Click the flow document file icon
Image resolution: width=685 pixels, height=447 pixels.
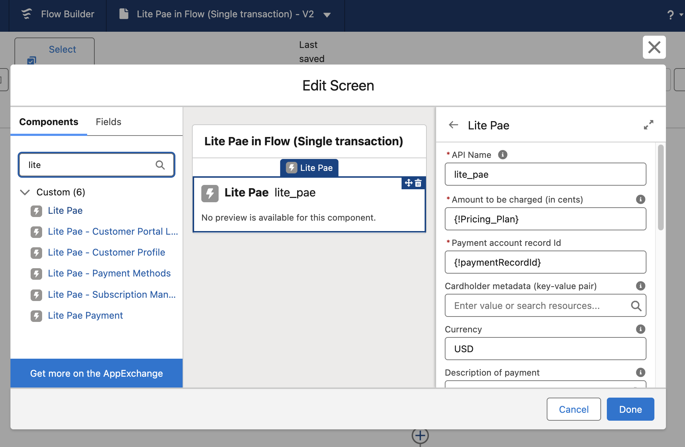[x=124, y=14]
